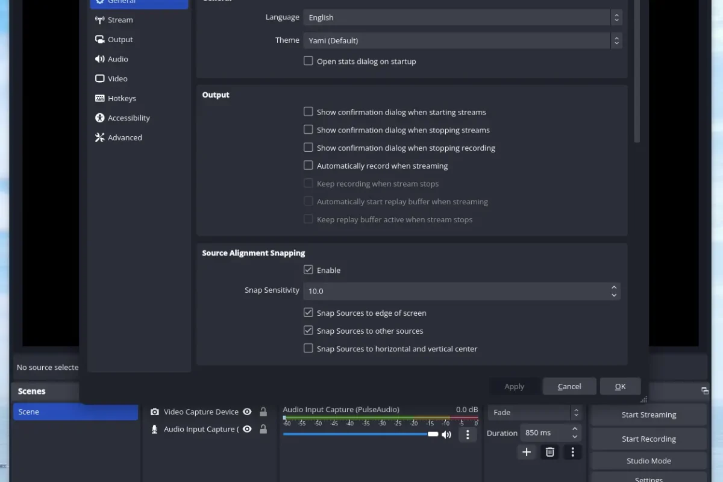
Task: Click the settings dialog resize grip
Action: (643, 399)
